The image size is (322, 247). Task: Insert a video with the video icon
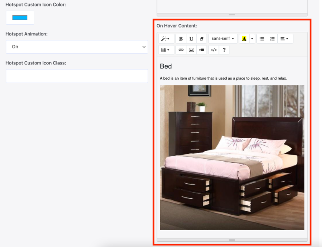(x=202, y=50)
